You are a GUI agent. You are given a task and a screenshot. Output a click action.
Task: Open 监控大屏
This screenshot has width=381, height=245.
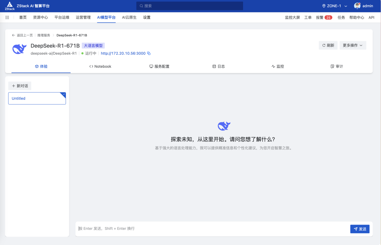coord(292,18)
